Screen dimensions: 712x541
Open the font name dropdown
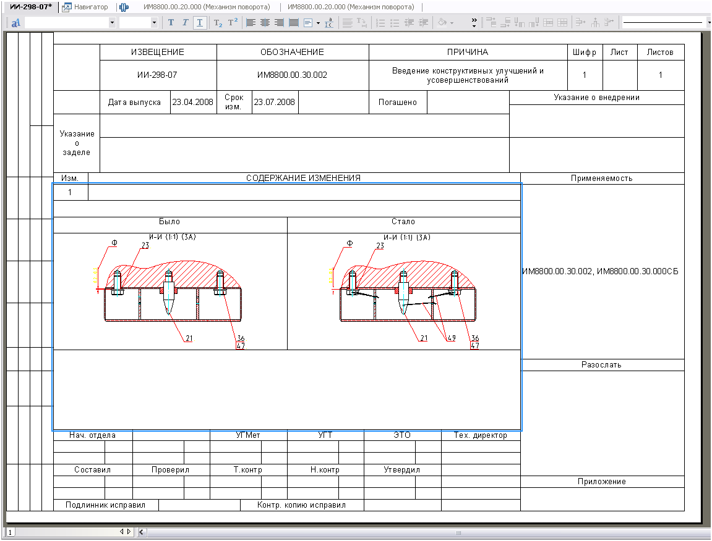[x=112, y=23]
